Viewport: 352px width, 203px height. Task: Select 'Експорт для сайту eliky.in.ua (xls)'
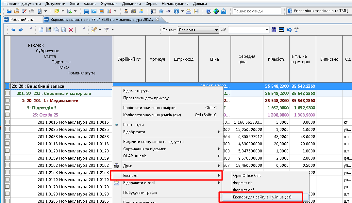coord(261,197)
